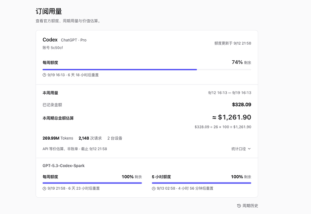Click Spark 每周额度 progress bar
Image resolution: width=311 pixels, height=214 pixels.
tap(92, 183)
